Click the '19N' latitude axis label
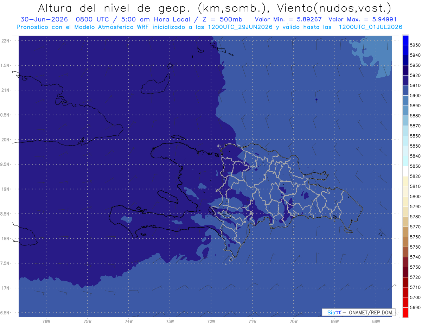 pyautogui.click(x=6, y=189)
